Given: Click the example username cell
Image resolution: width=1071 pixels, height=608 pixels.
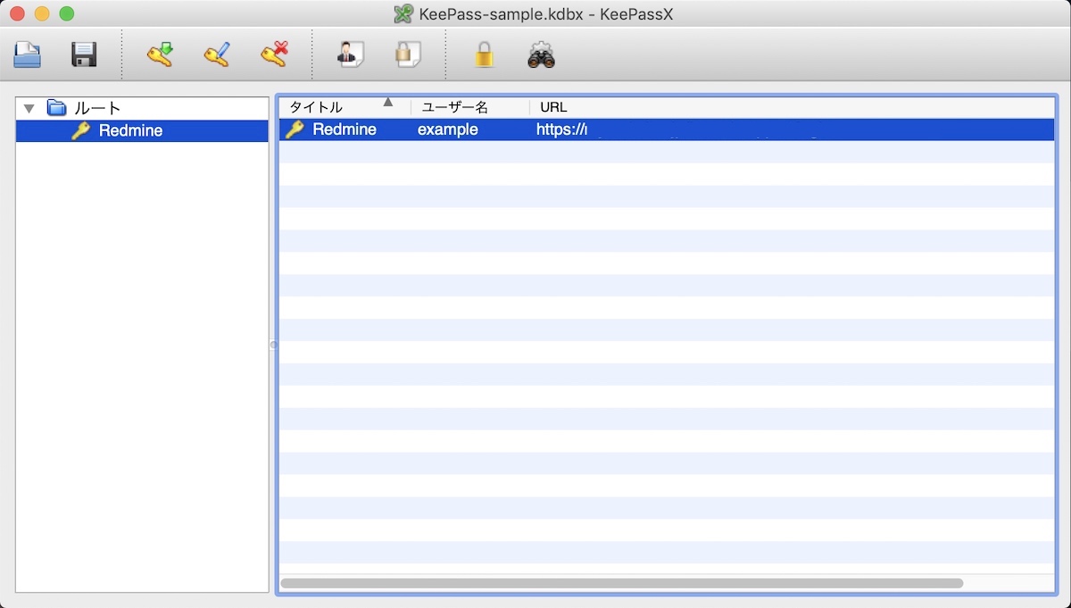Looking at the screenshot, I should pyautogui.click(x=448, y=129).
